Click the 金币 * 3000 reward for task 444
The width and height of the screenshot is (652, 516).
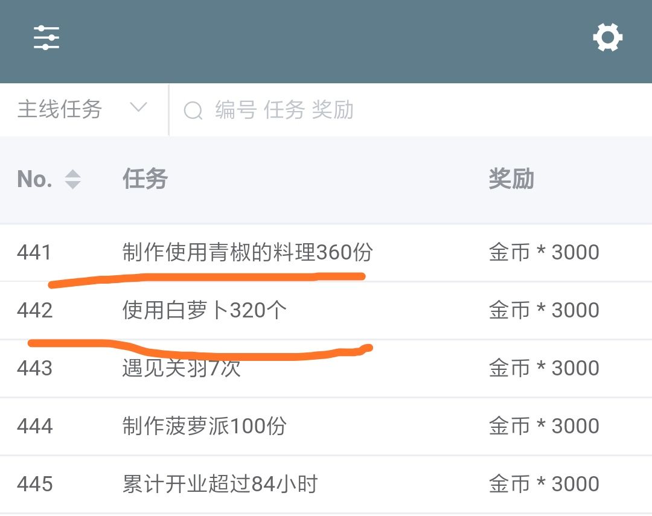[x=544, y=426]
